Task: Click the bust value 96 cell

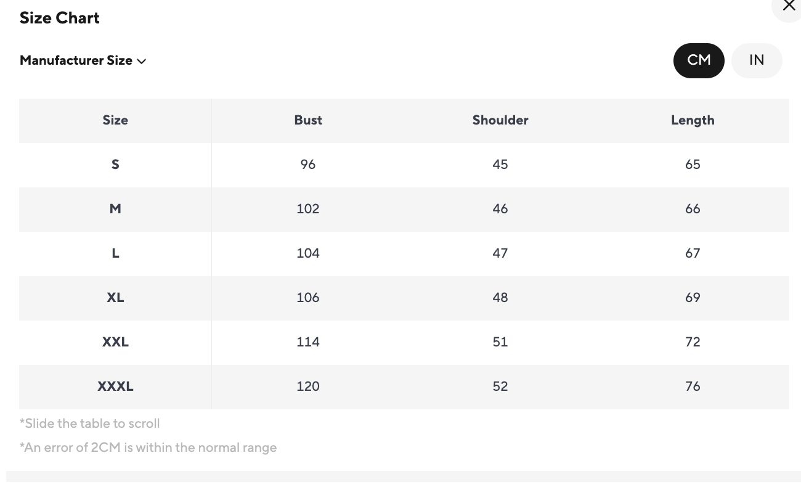Action: coord(308,165)
